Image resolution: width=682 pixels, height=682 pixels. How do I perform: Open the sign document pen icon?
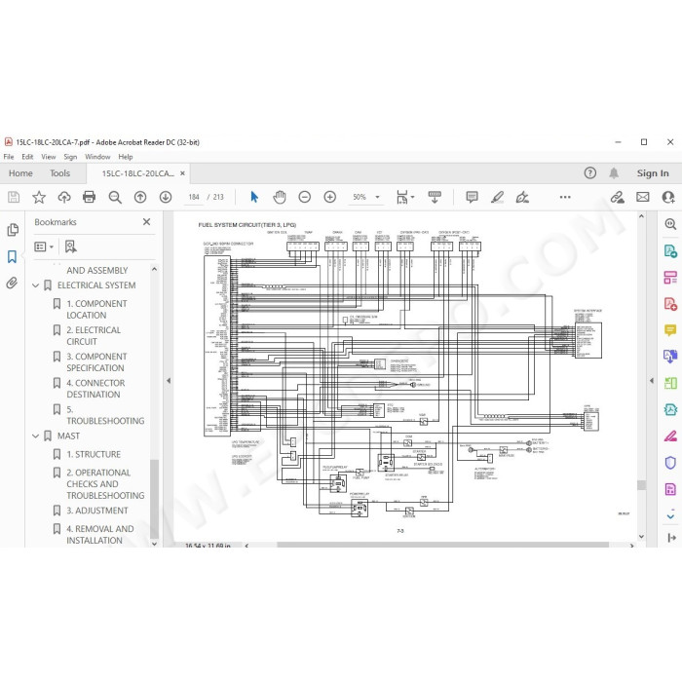click(x=522, y=197)
